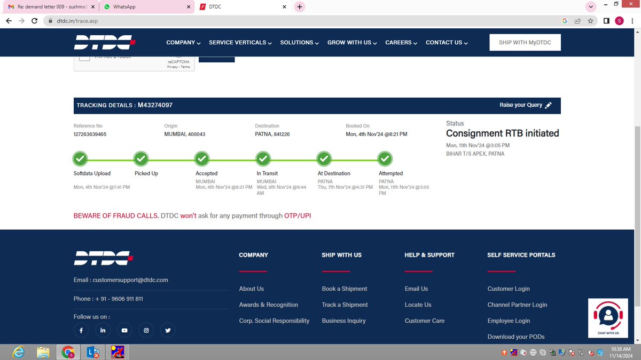Click the share page icon in address bar
The height and width of the screenshot is (360, 641).
pyautogui.click(x=577, y=21)
